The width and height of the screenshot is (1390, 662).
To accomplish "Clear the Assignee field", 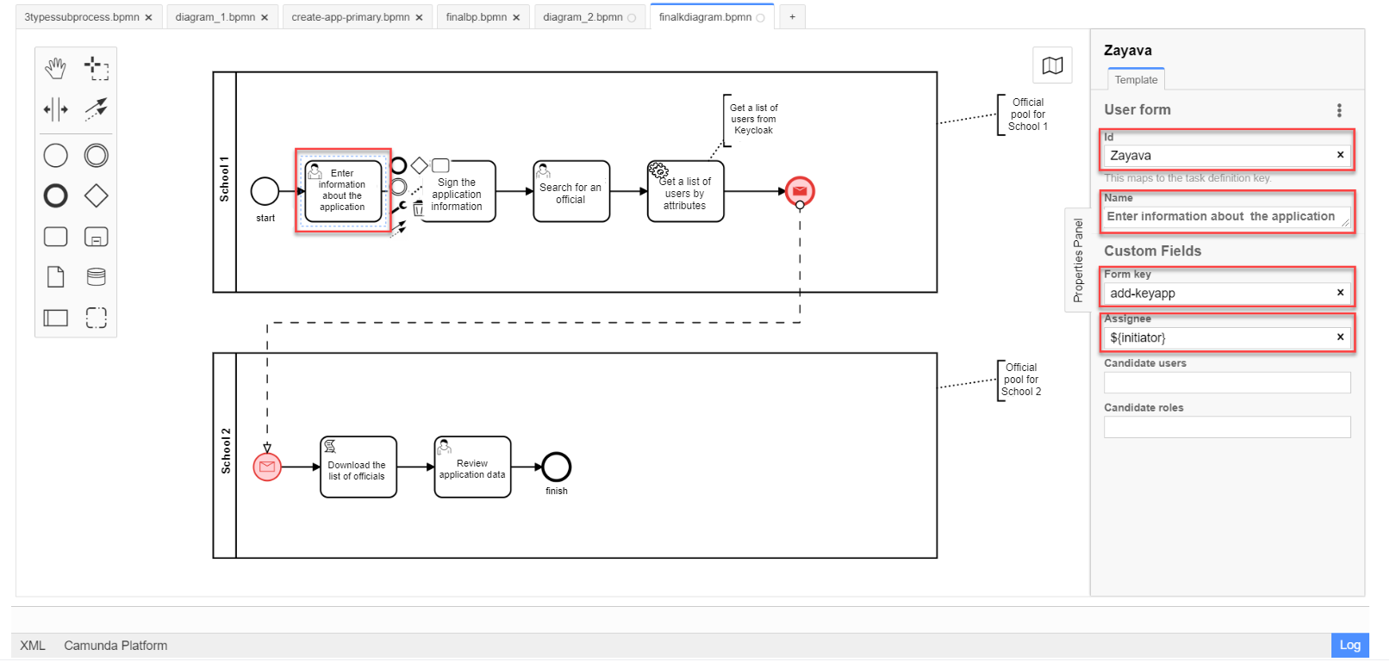I will pyautogui.click(x=1340, y=337).
